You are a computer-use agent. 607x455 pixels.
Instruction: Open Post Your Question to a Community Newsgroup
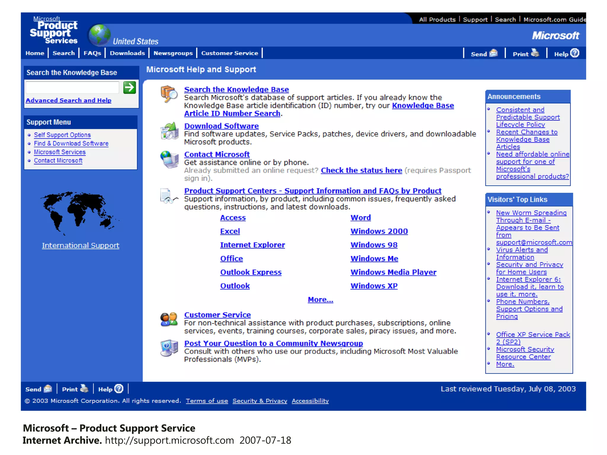[x=274, y=343]
